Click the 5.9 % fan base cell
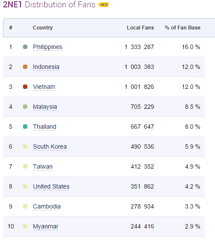This screenshot has height=241, width=215. point(192,147)
